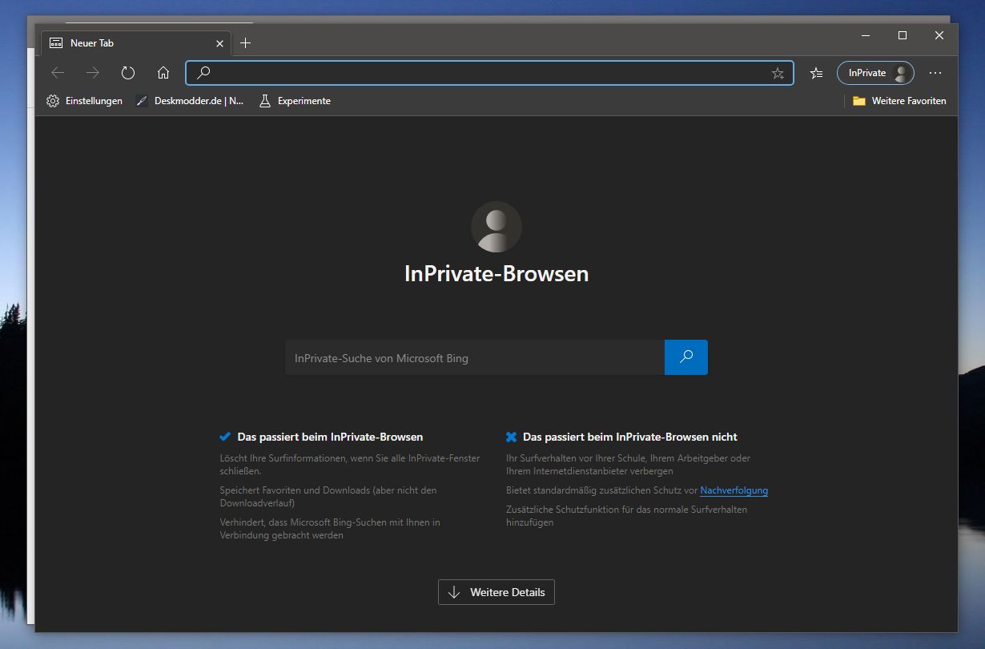Click the InPrivate-Suche Bing search field
The image size is (985, 649).
click(475, 357)
